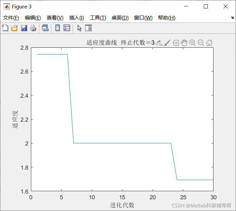Click the y-axis tick label 2.8

(x=25, y=48)
